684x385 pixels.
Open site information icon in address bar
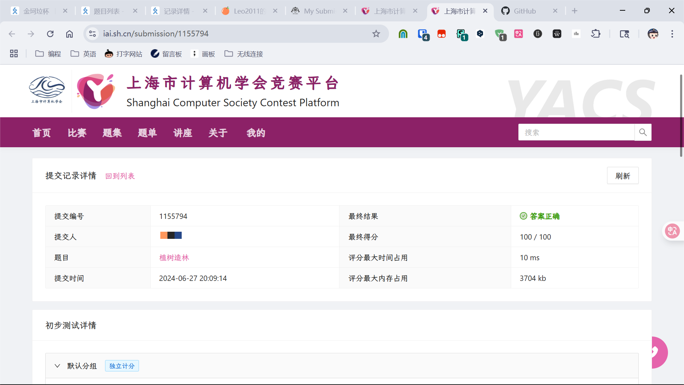pos(92,34)
